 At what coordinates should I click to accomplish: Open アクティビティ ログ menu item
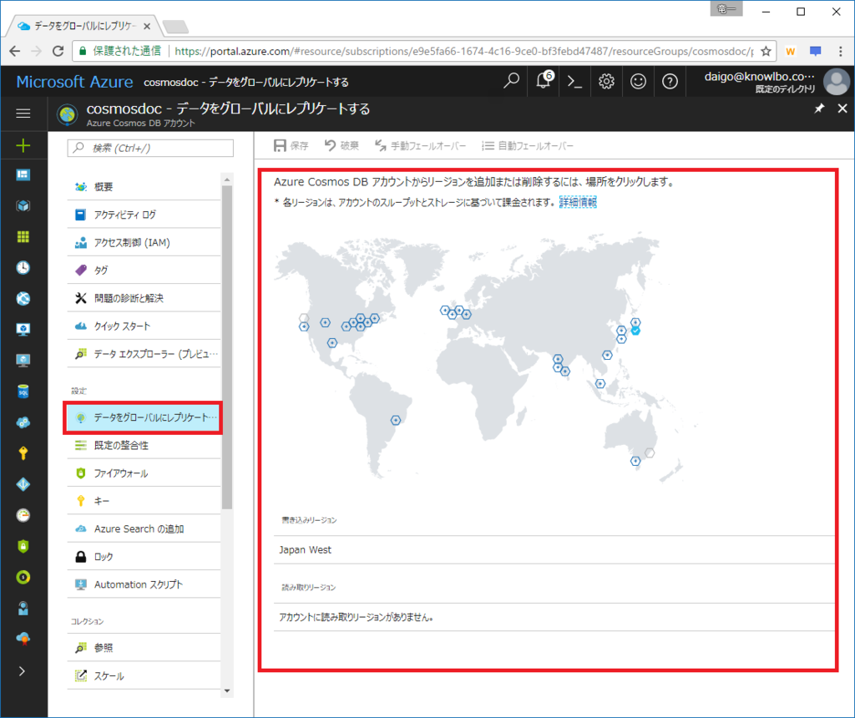144,215
